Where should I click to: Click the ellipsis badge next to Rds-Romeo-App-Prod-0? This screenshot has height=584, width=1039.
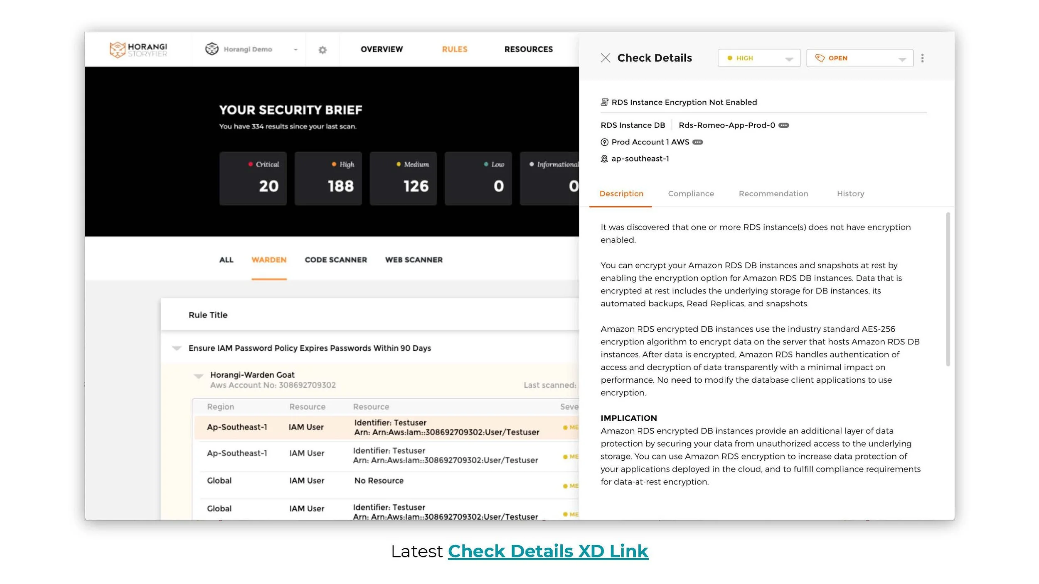(783, 125)
